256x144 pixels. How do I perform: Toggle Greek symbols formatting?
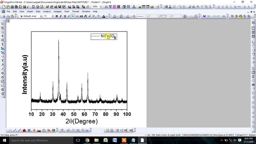pos(81,16)
